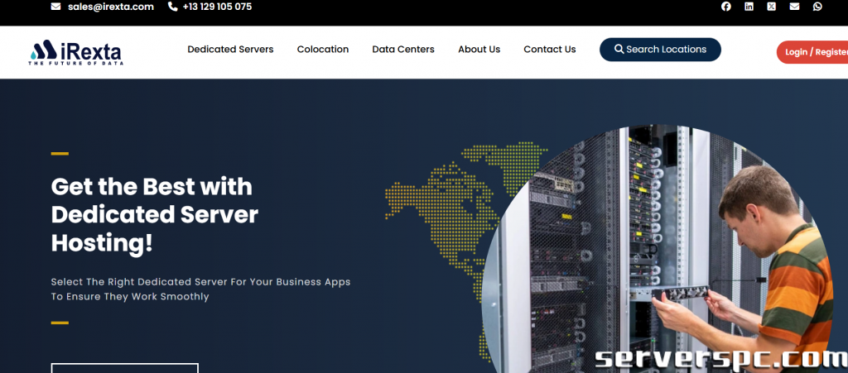Open the LinkedIn social icon

point(749,7)
